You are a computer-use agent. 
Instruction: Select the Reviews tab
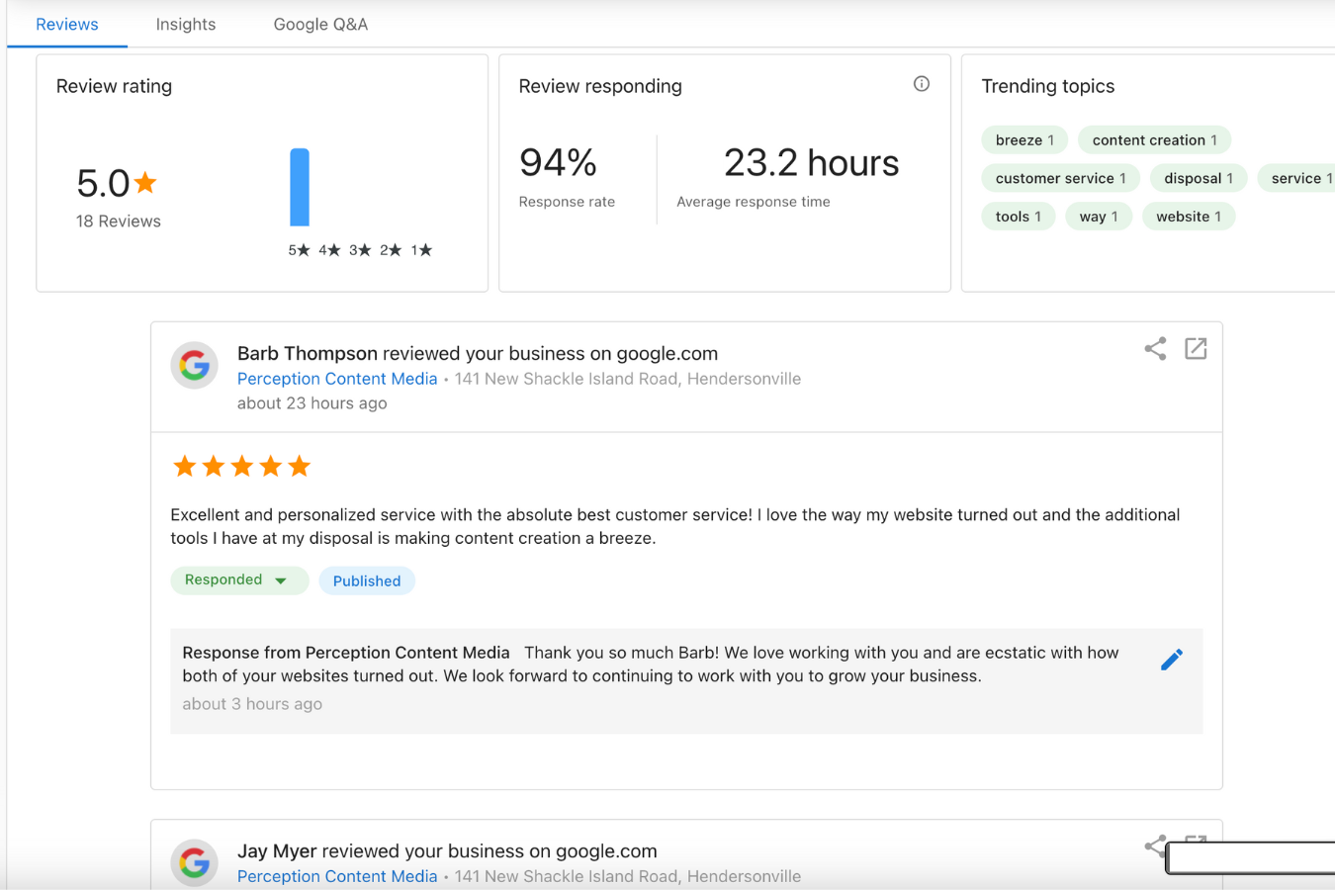67,25
